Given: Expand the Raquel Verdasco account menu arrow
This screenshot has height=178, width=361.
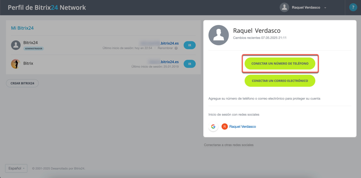Looking at the screenshot, I should 325,8.
